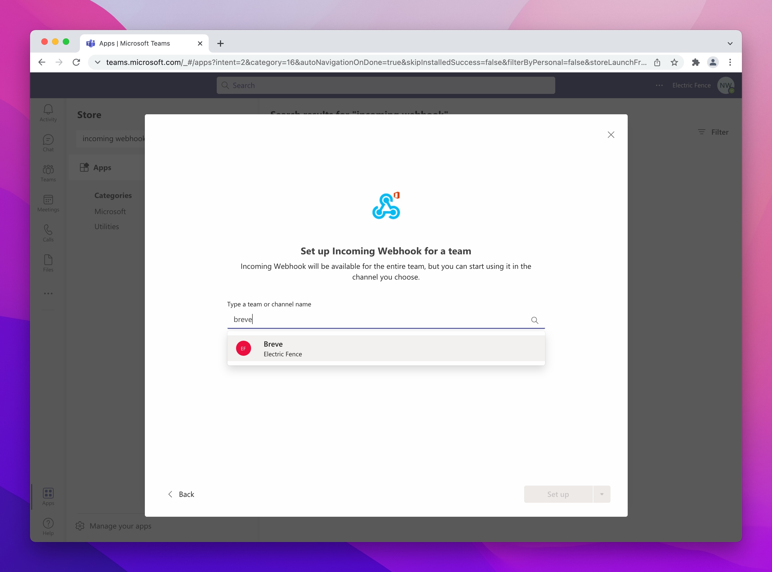This screenshot has height=572, width=772.
Task: Select the Apps | Microsoft Teams tab
Action: click(144, 43)
